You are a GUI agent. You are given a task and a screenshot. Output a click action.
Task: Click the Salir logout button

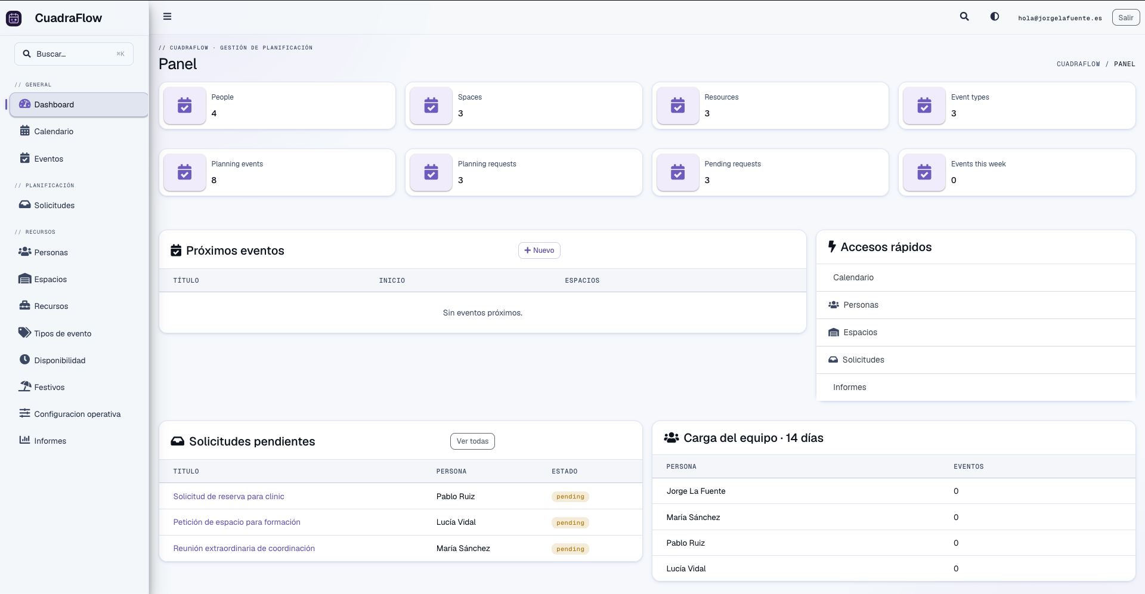coord(1126,18)
